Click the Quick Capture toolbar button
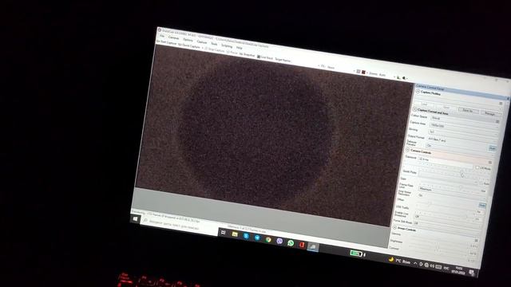The width and height of the screenshot is (511, 287). (189, 46)
